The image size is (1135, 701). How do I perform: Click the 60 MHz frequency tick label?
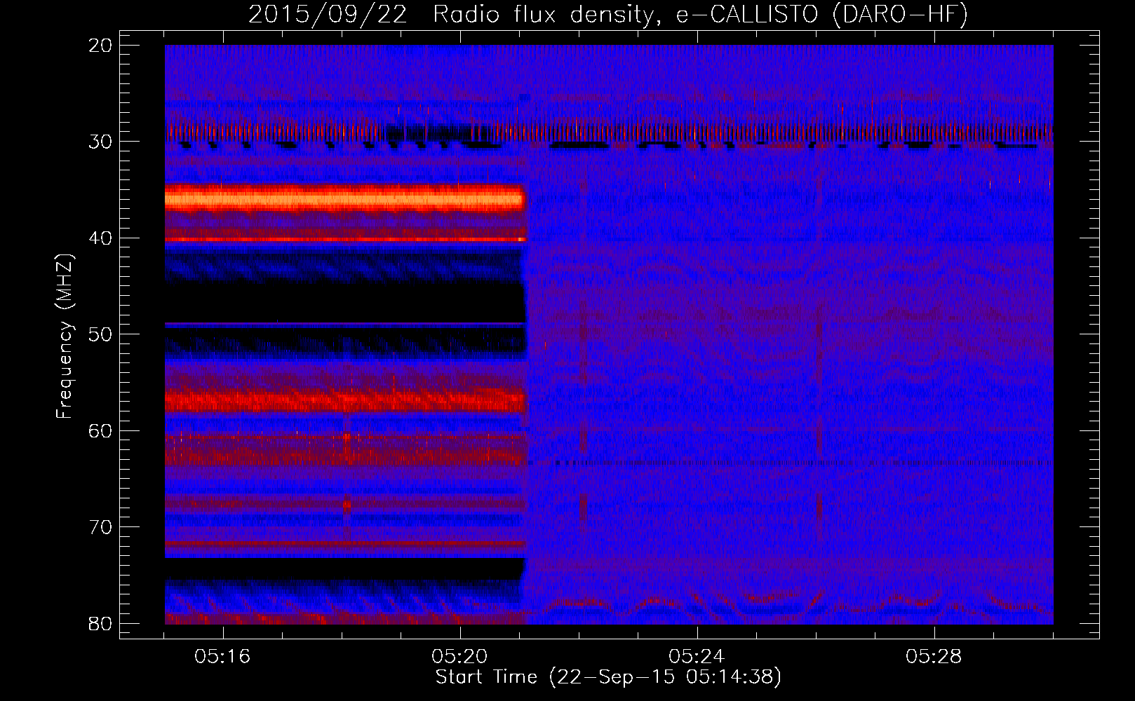[x=101, y=431]
